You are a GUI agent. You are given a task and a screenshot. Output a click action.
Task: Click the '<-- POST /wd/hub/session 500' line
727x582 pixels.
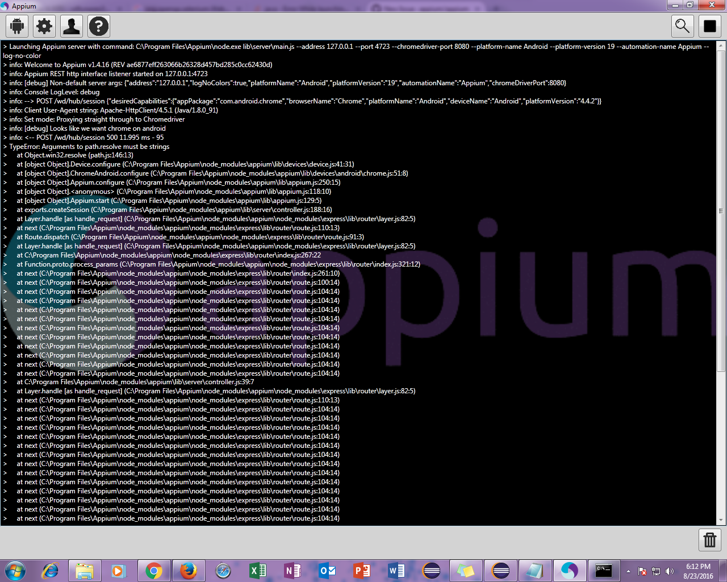pyautogui.click(x=83, y=138)
